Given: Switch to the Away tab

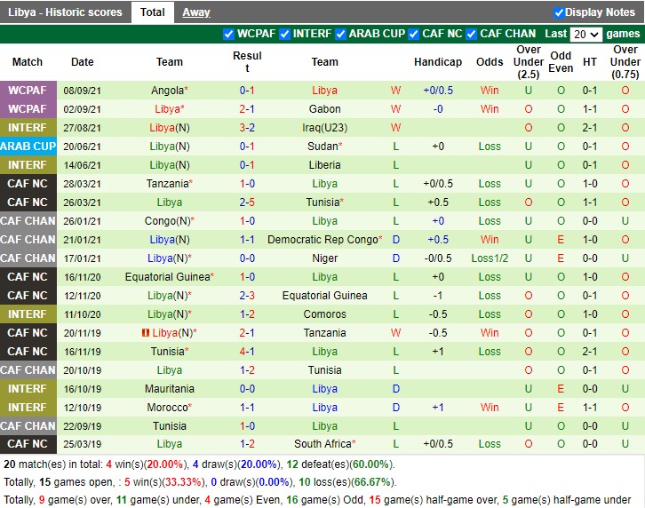Looking at the screenshot, I should (x=196, y=12).
